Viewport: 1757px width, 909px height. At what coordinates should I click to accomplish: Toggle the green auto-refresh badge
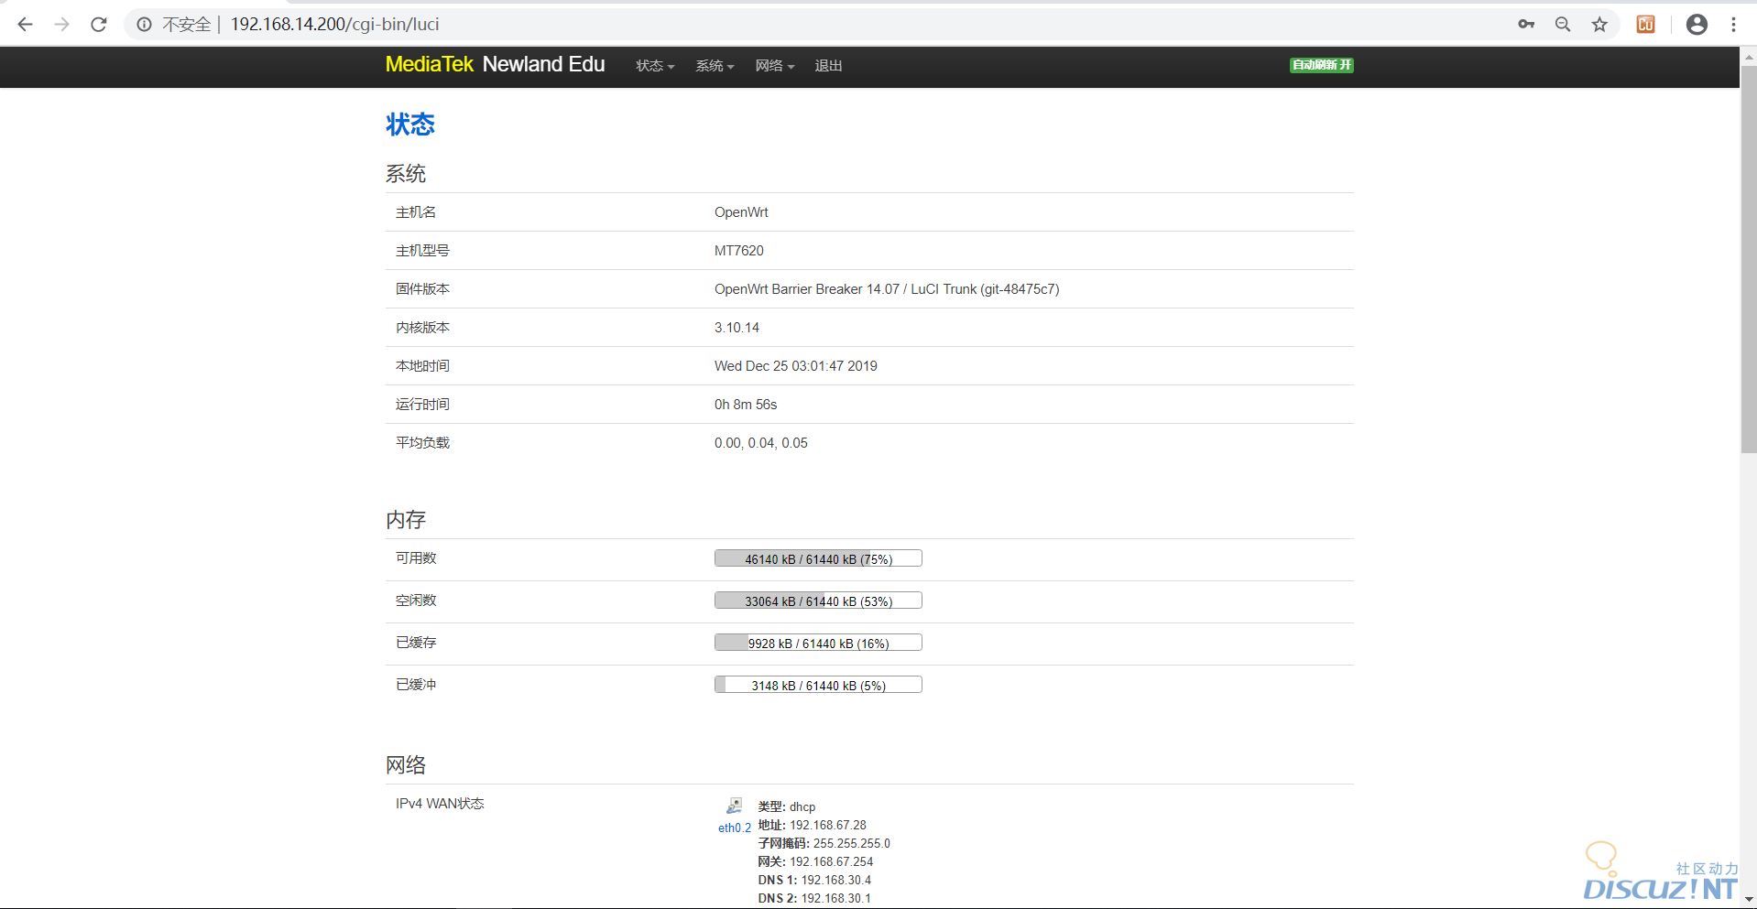pyautogui.click(x=1321, y=65)
